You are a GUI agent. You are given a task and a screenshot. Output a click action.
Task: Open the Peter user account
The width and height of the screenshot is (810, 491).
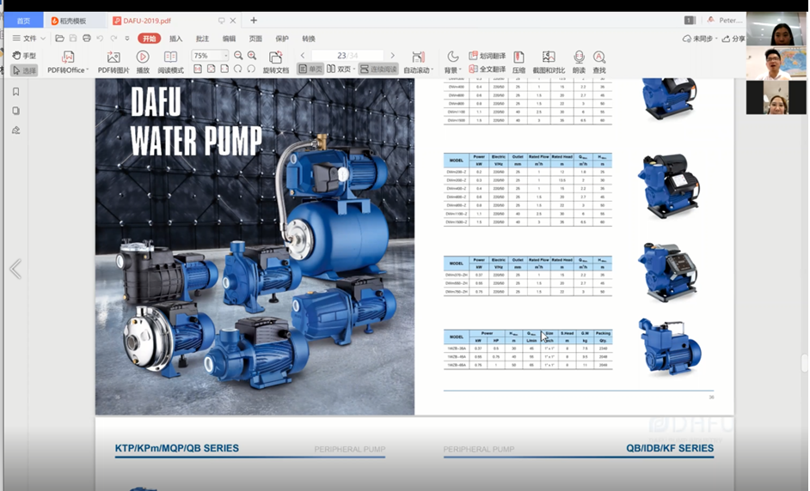point(725,20)
